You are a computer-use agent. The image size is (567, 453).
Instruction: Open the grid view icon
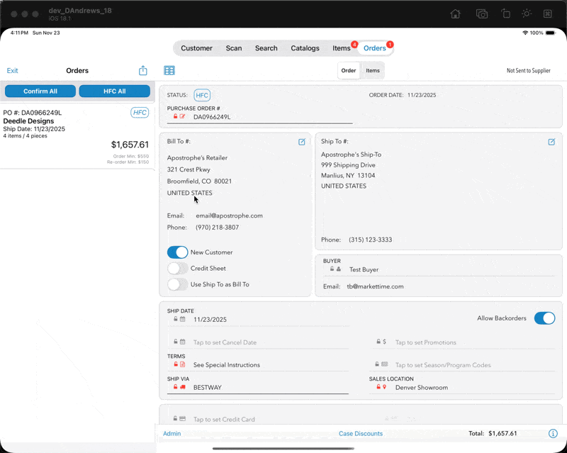point(169,71)
